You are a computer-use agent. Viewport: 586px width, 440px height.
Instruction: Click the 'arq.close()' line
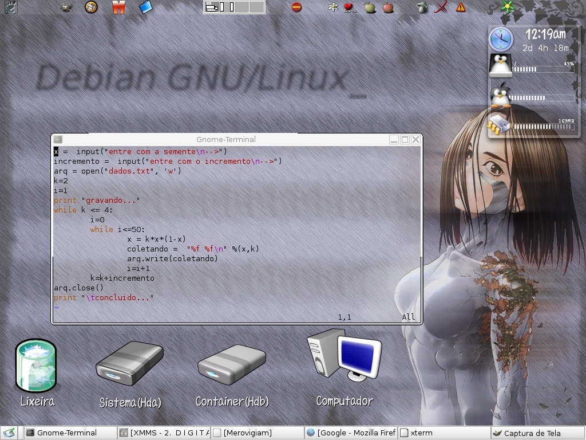click(x=78, y=288)
